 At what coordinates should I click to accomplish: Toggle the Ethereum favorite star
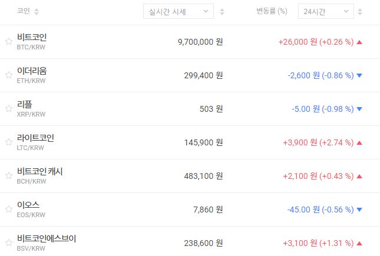tap(8, 75)
